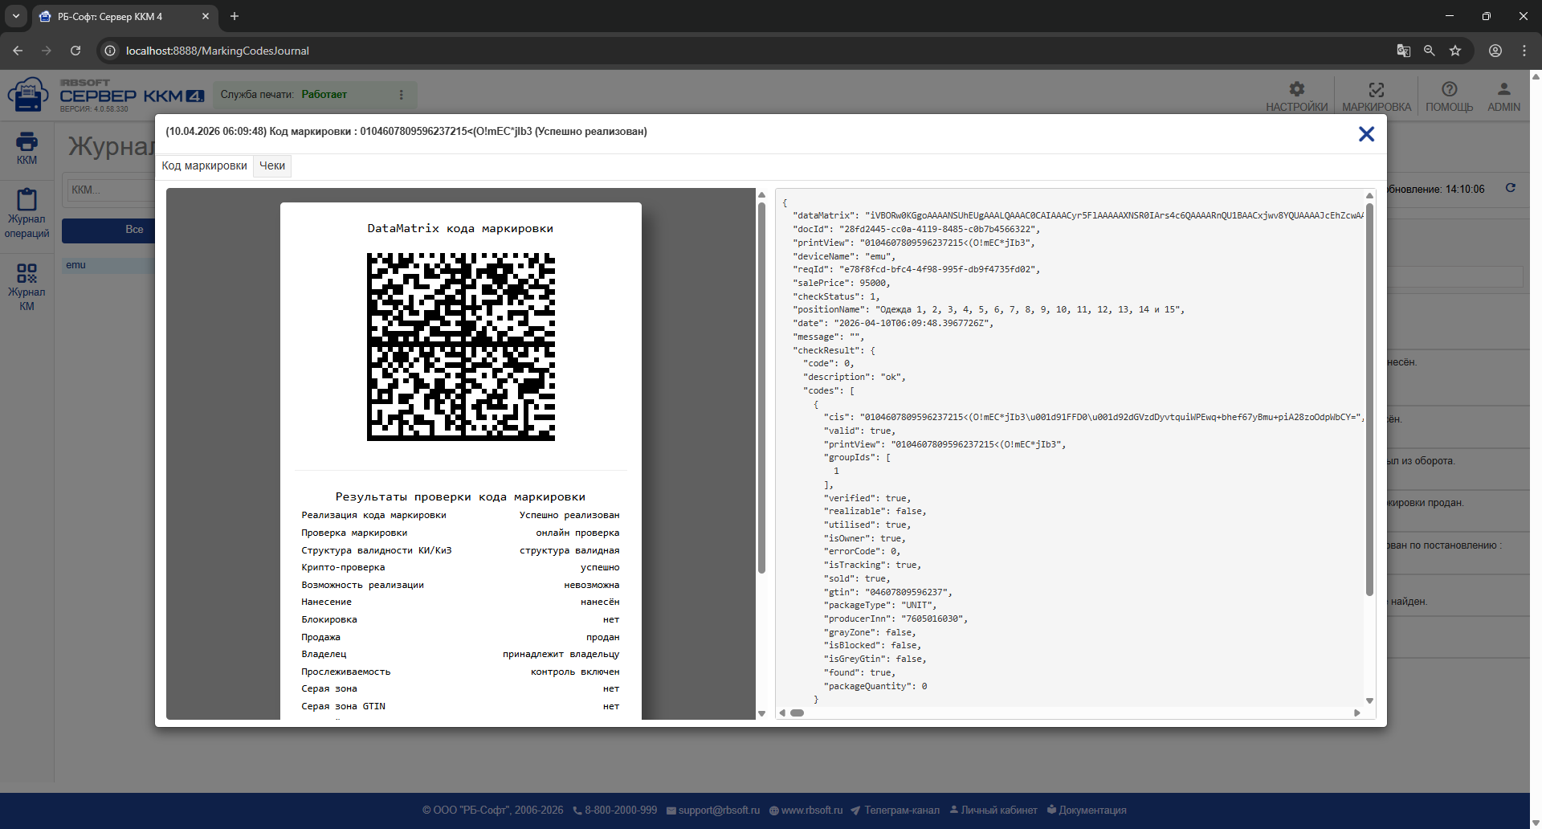Click the 8-800-2000-999 phone link
This screenshot has width=1542, height=829.
614,811
